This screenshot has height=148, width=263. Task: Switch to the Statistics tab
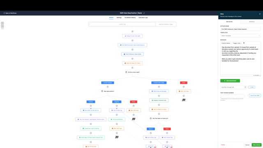tap(252, 22)
